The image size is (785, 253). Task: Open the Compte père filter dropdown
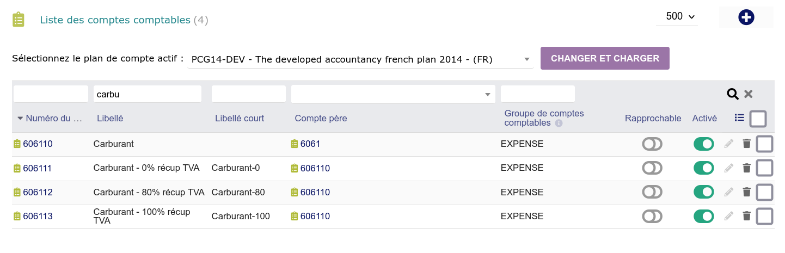point(393,94)
